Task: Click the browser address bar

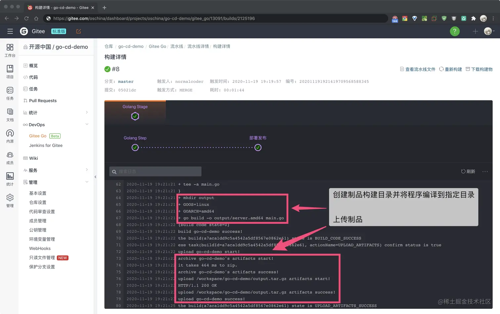Action: pos(216,18)
